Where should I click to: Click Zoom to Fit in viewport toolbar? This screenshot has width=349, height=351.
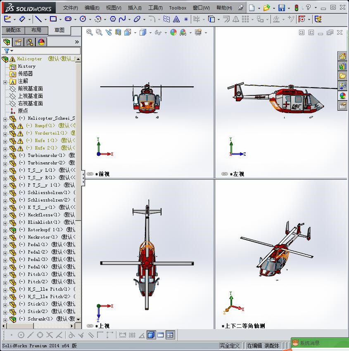[90, 32]
